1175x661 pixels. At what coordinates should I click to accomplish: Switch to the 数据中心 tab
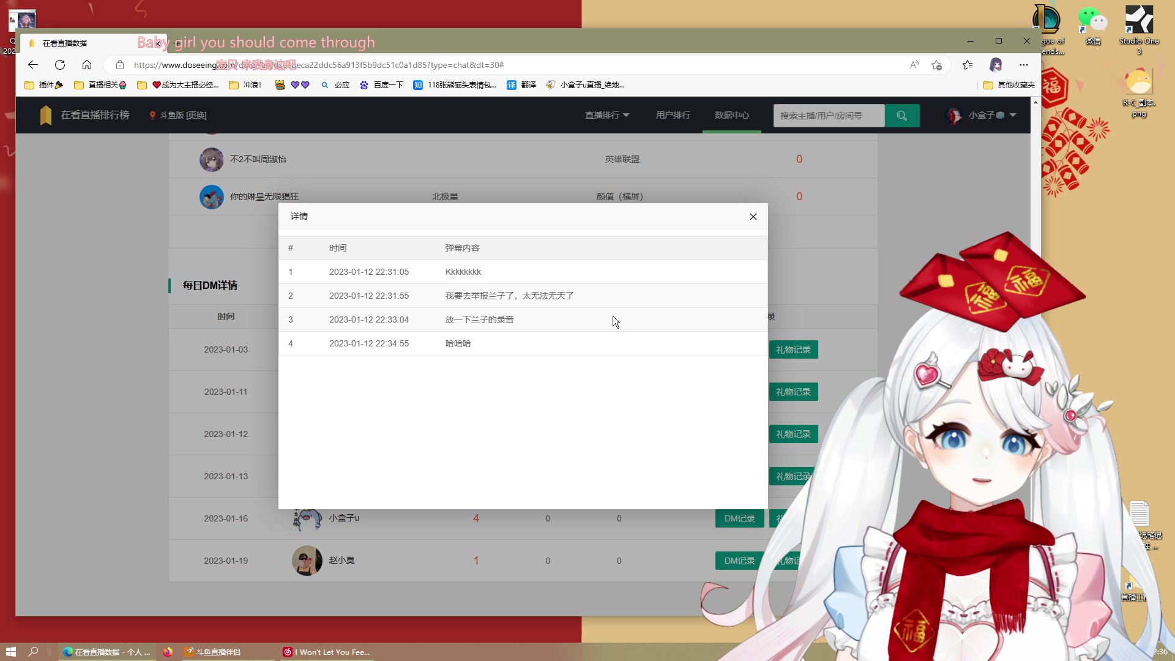[x=731, y=115]
